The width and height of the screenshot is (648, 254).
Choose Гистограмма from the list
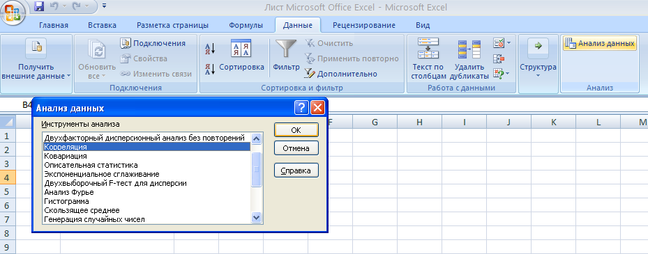click(x=146, y=201)
